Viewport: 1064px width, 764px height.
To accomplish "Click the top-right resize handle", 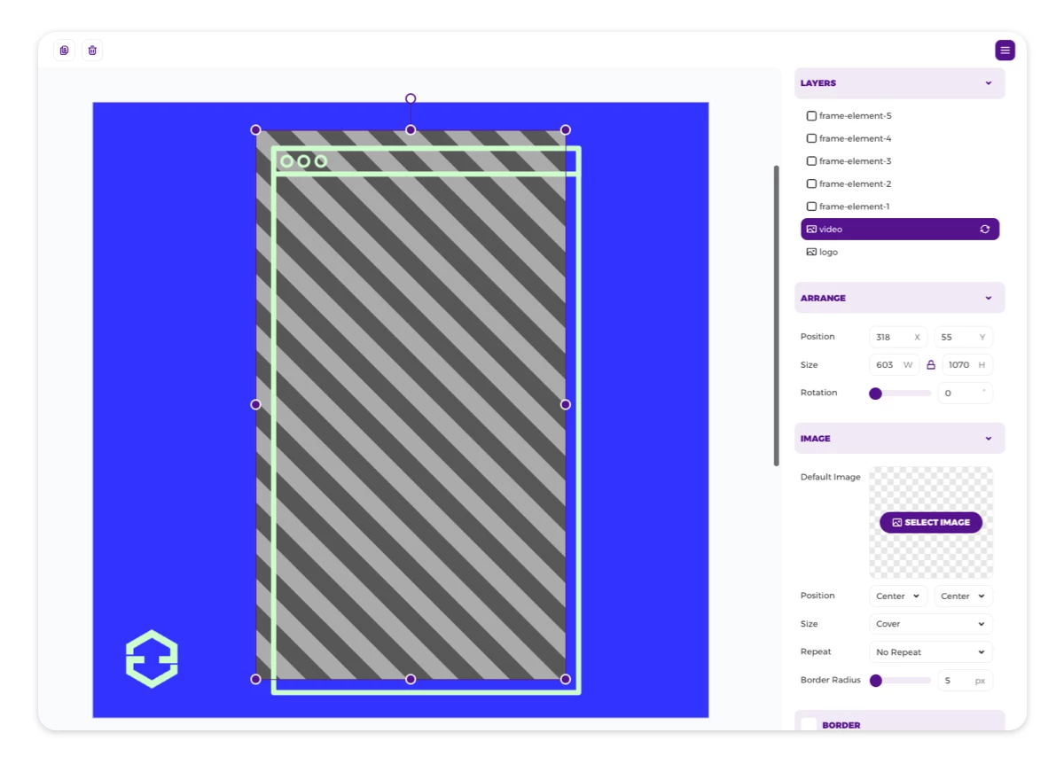I will (x=566, y=130).
